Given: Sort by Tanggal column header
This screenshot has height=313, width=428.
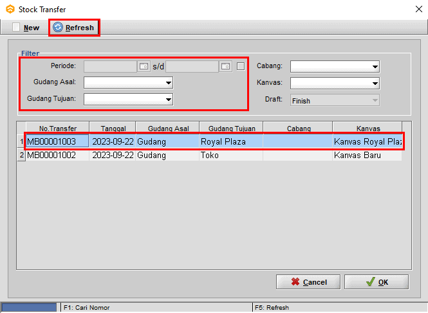Looking at the screenshot, I should (113, 129).
